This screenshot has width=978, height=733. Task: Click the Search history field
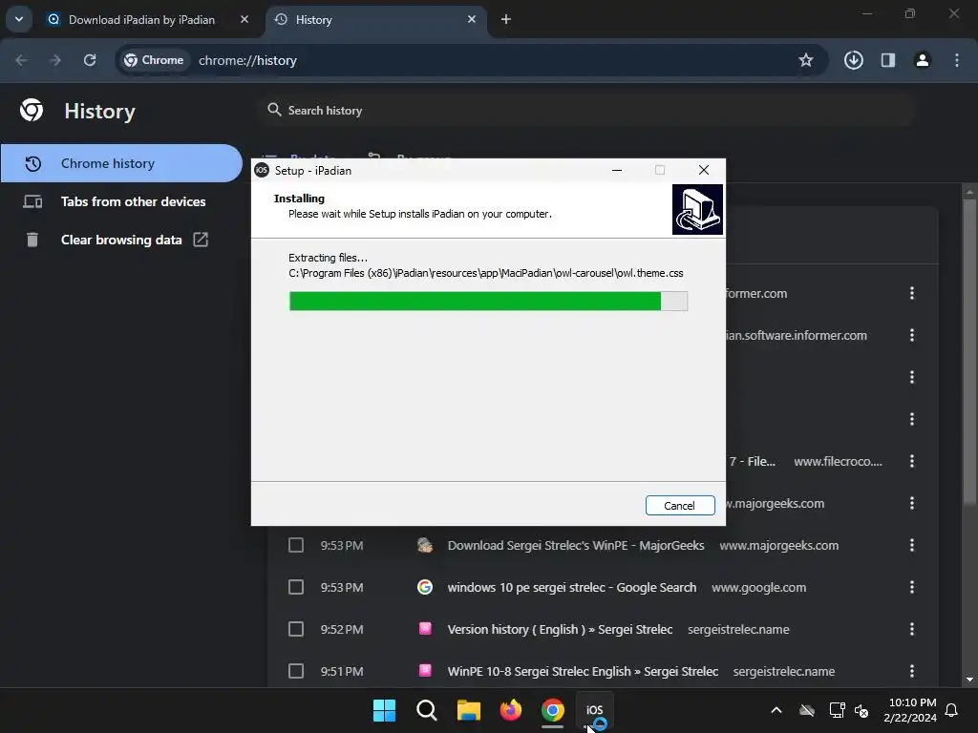(586, 111)
